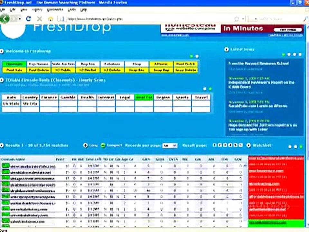The image size is (309, 232).
Task: Click circle icon beside Welcome to FreshDrop
Action: 2,51
